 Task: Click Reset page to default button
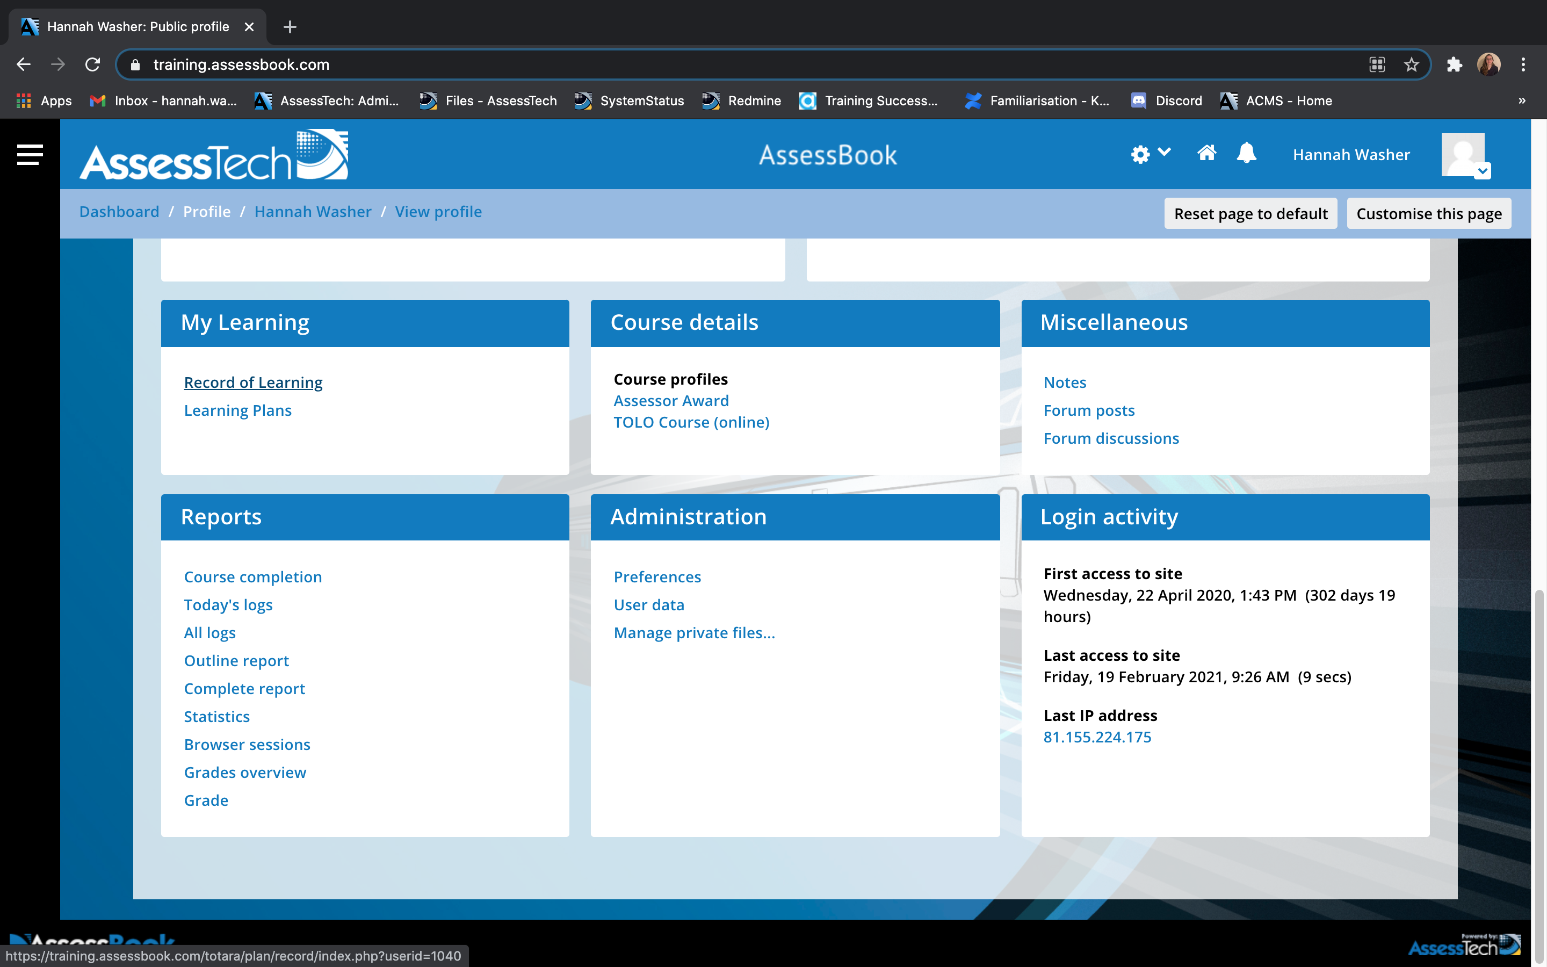[1250, 214]
